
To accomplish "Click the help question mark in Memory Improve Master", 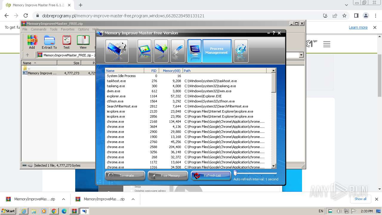I will [x=274, y=33].
